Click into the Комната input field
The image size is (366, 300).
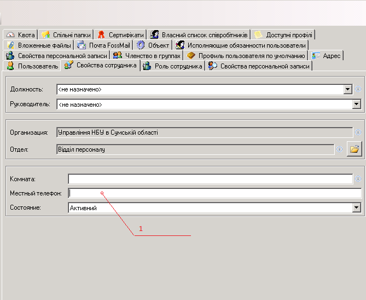[210, 179]
